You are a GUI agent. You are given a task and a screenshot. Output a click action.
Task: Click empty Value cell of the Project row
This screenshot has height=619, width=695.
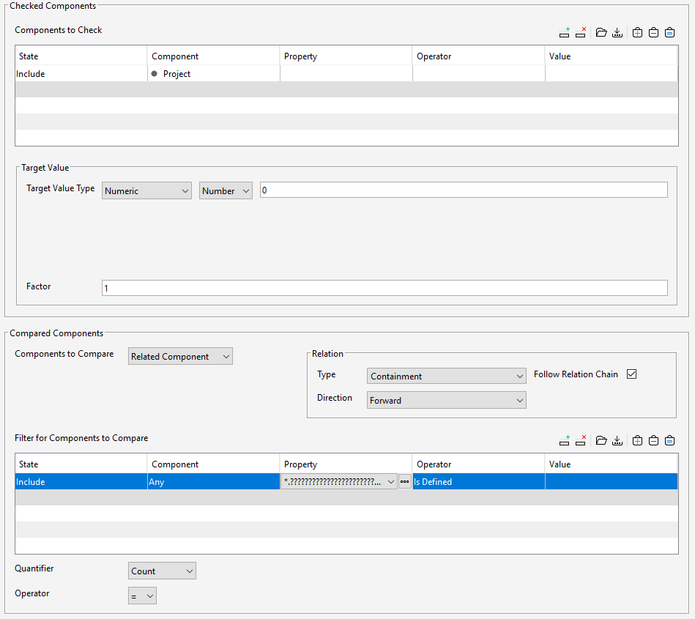(612, 73)
